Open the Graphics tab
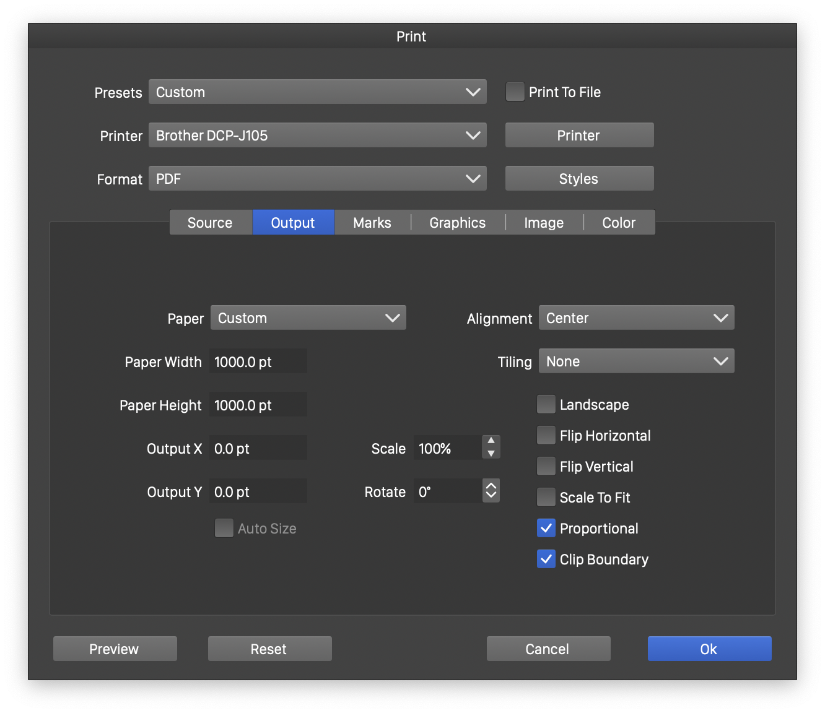Viewport: 825px width, 713px height. point(457,223)
